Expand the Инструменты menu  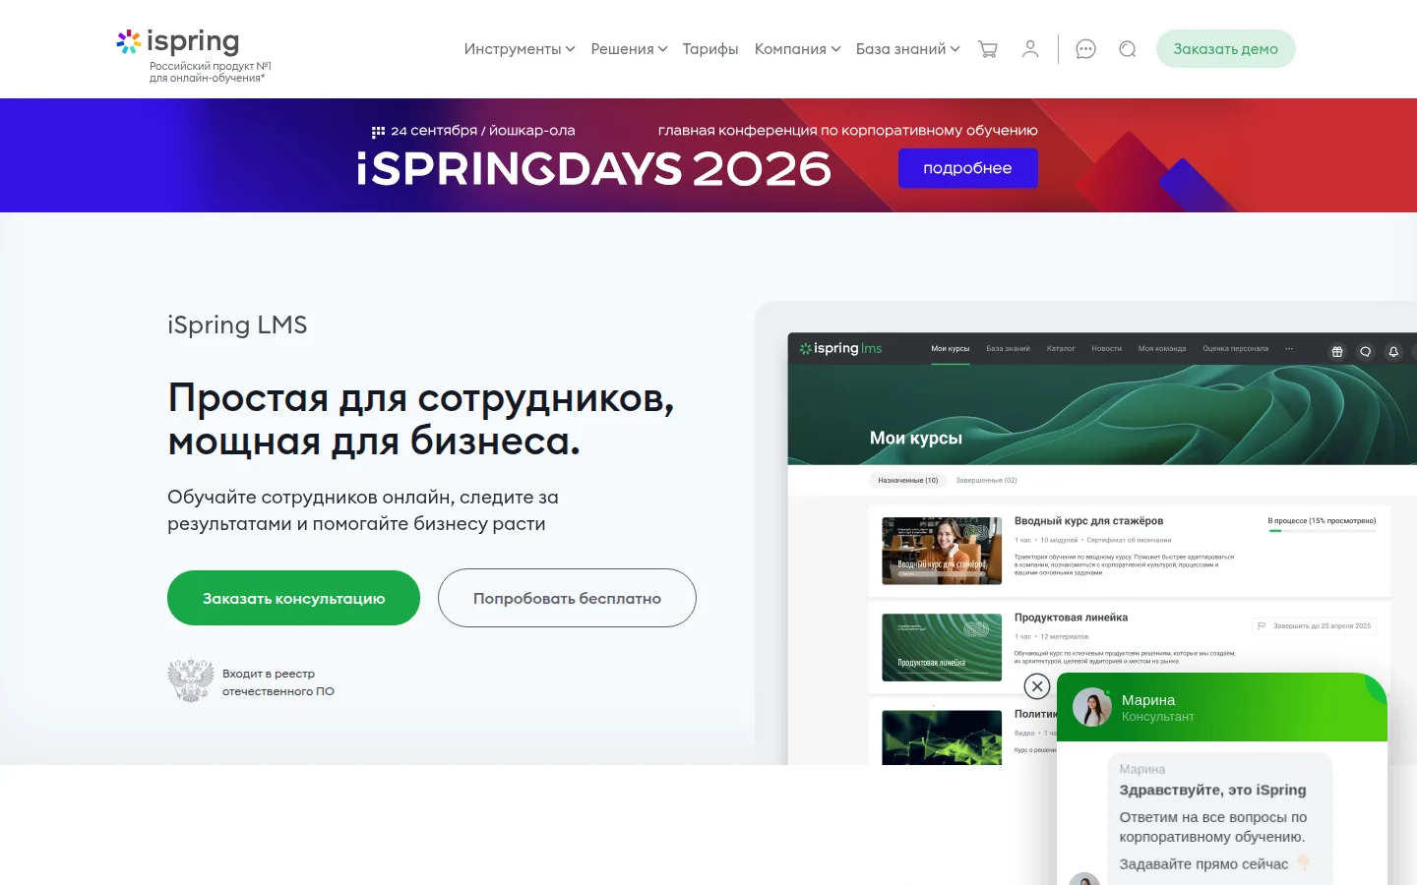pyautogui.click(x=519, y=49)
